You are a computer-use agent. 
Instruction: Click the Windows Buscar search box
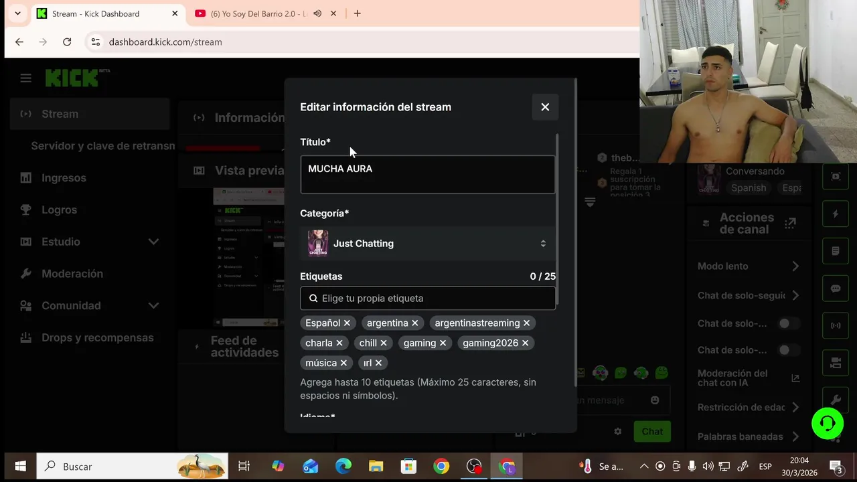[133, 467]
